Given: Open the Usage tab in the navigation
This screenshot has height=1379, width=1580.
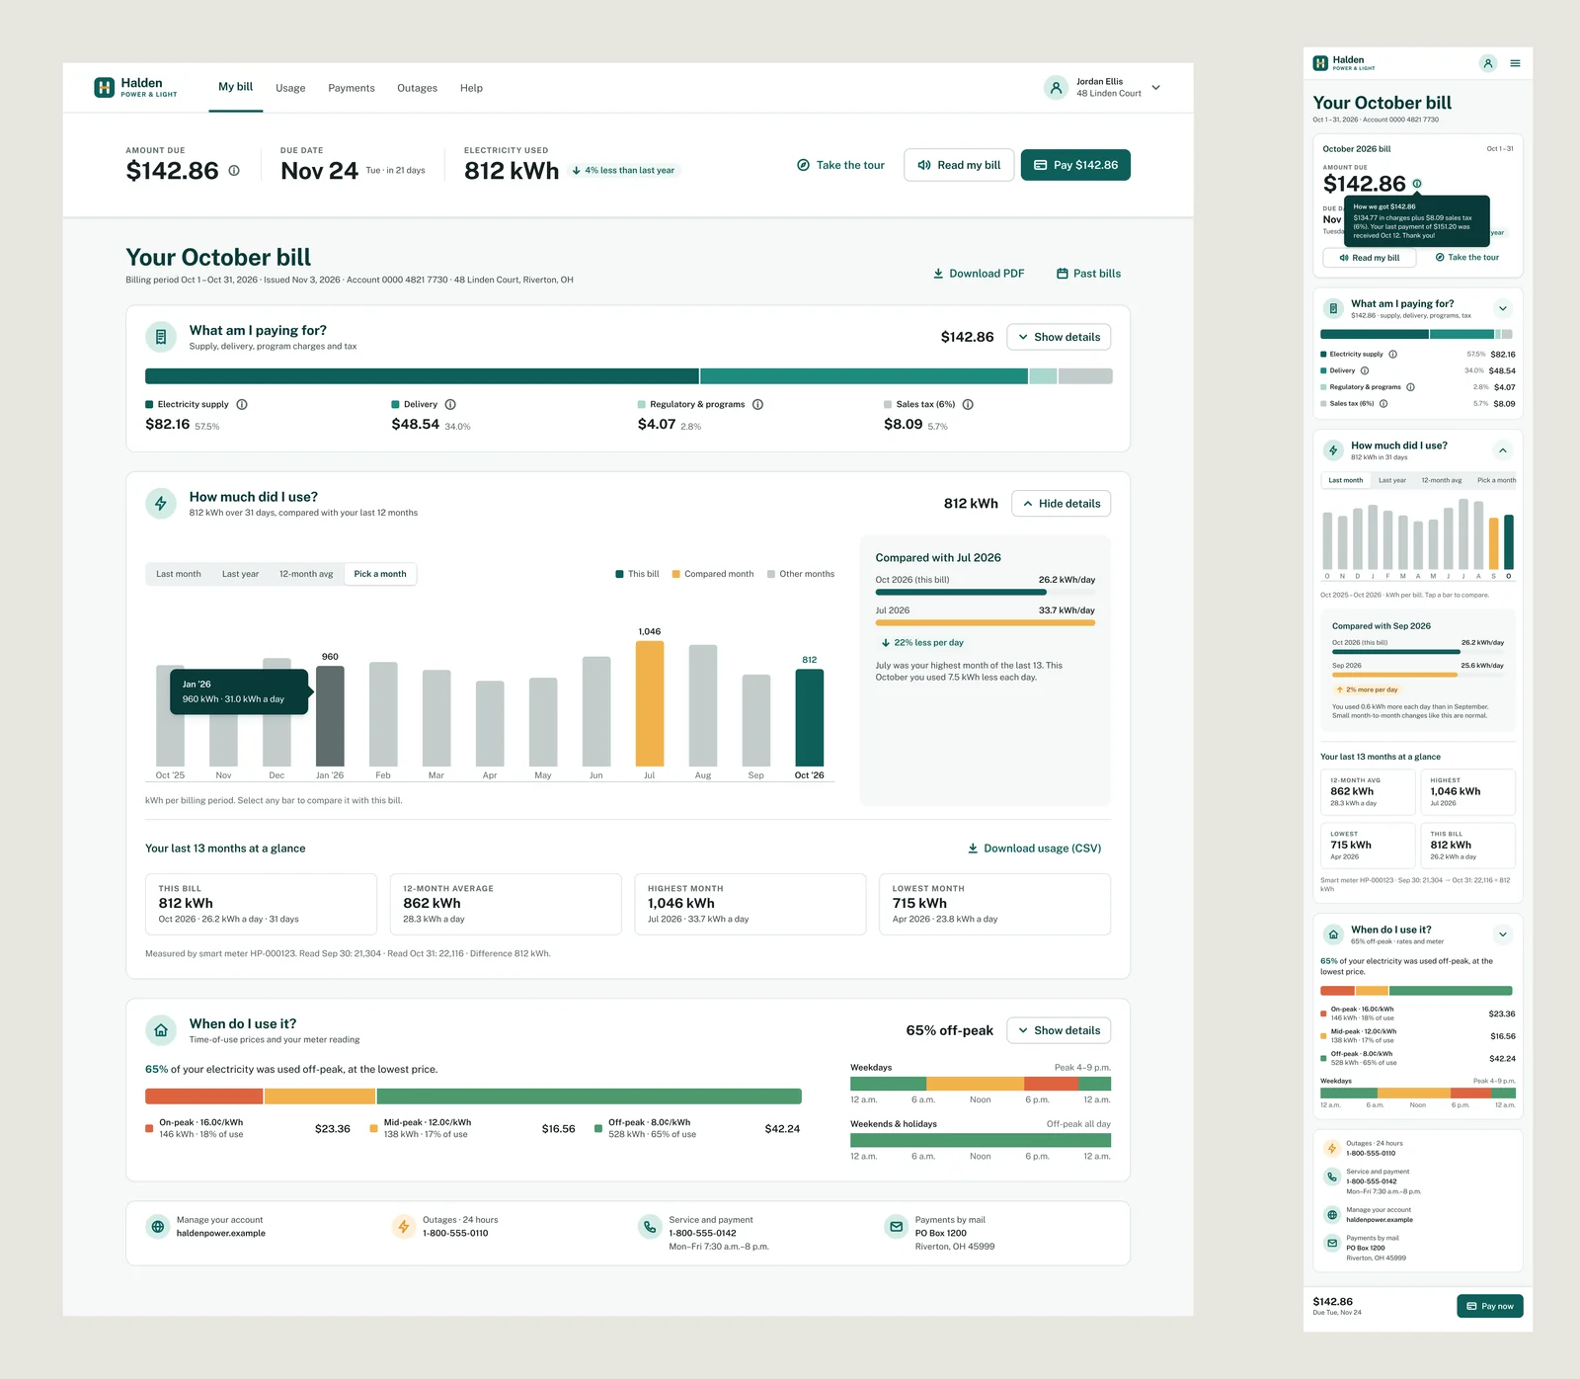Looking at the screenshot, I should [290, 88].
